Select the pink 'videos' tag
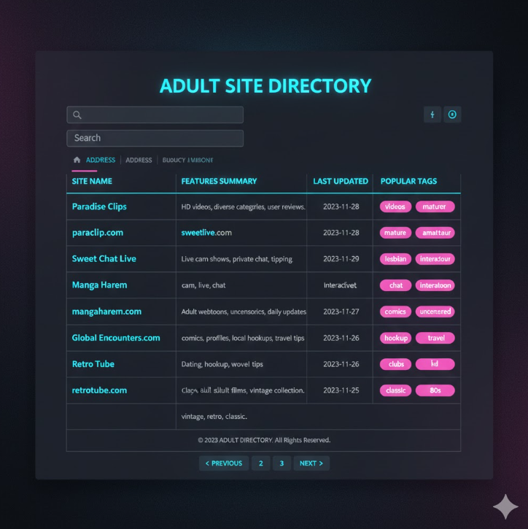Viewport: 528px width, 529px height. (395, 206)
